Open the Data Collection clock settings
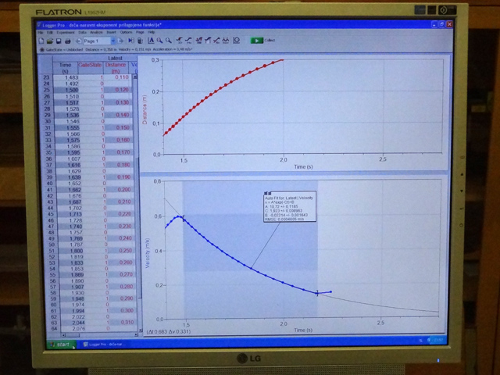The width and height of the screenshot is (500, 375). [x=236, y=40]
